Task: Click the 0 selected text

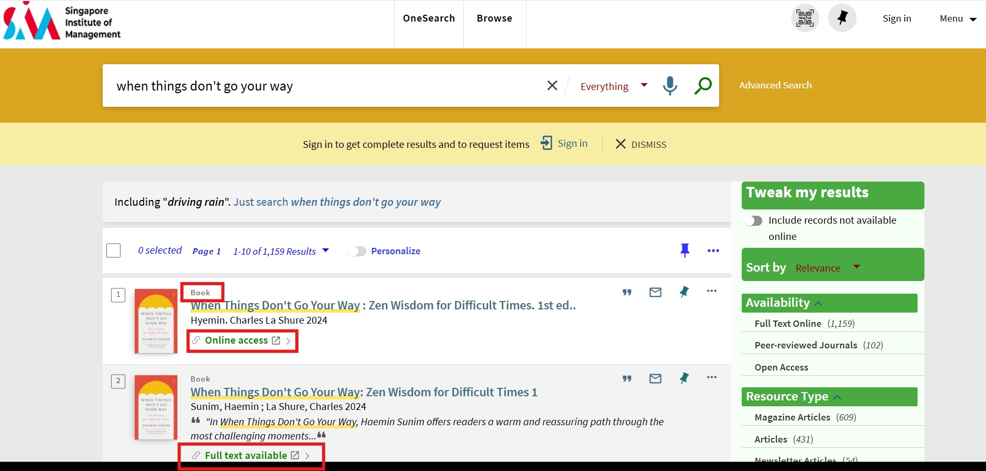Action: pyautogui.click(x=160, y=250)
